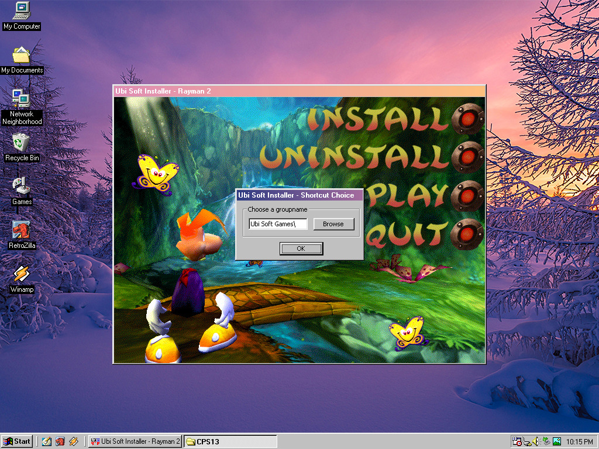Click the volume speaker tray icon
Viewport: 599px width, 449px height.
click(x=536, y=441)
